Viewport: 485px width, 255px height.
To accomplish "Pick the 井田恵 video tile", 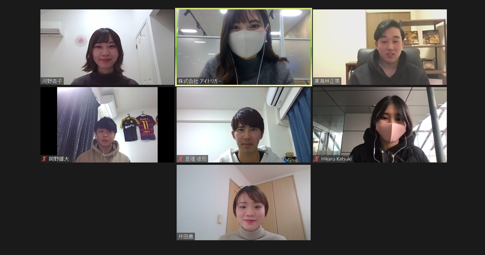I will tap(243, 202).
